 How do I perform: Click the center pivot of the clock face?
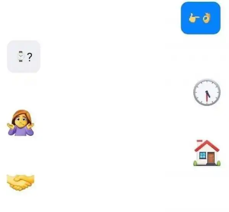(207, 92)
